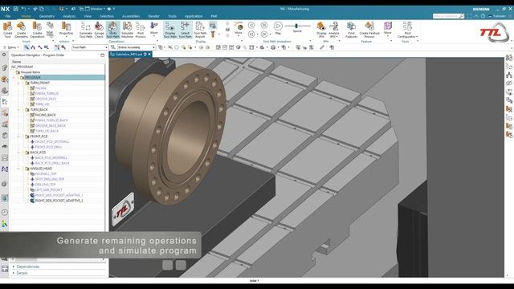Open the Application ribbon tab
Image resolution: width=514 pixels, height=289 pixels.
click(x=194, y=16)
